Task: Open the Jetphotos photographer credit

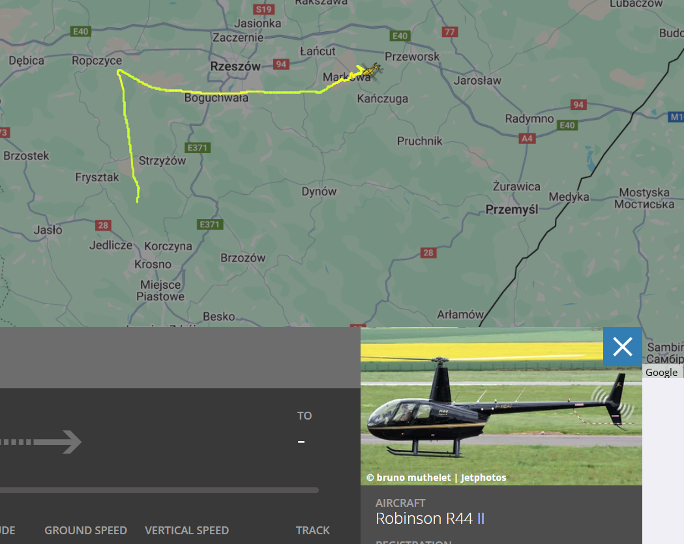Action: 436,478
